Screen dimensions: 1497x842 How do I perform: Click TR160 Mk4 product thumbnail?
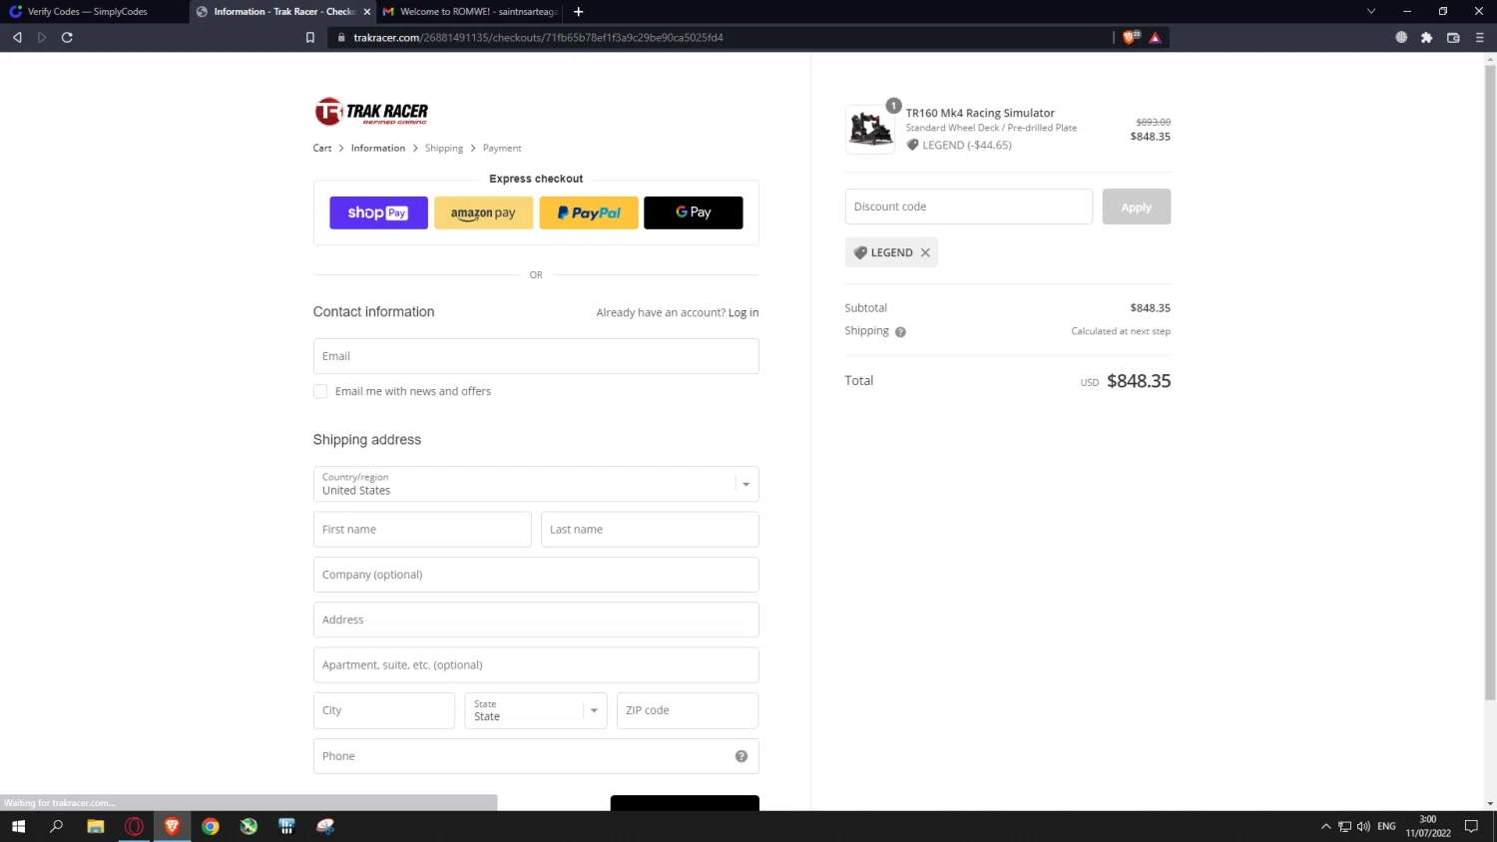870,130
